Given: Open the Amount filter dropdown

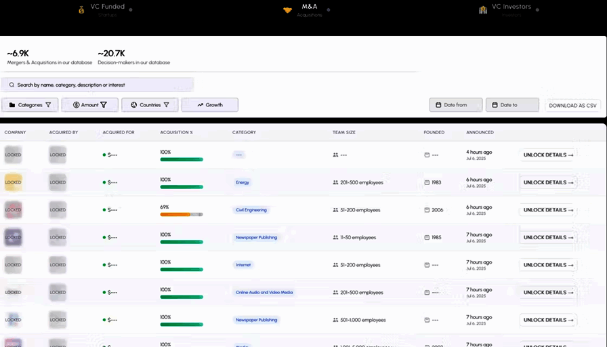Looking at the screenshot, I should coord(89,105).
